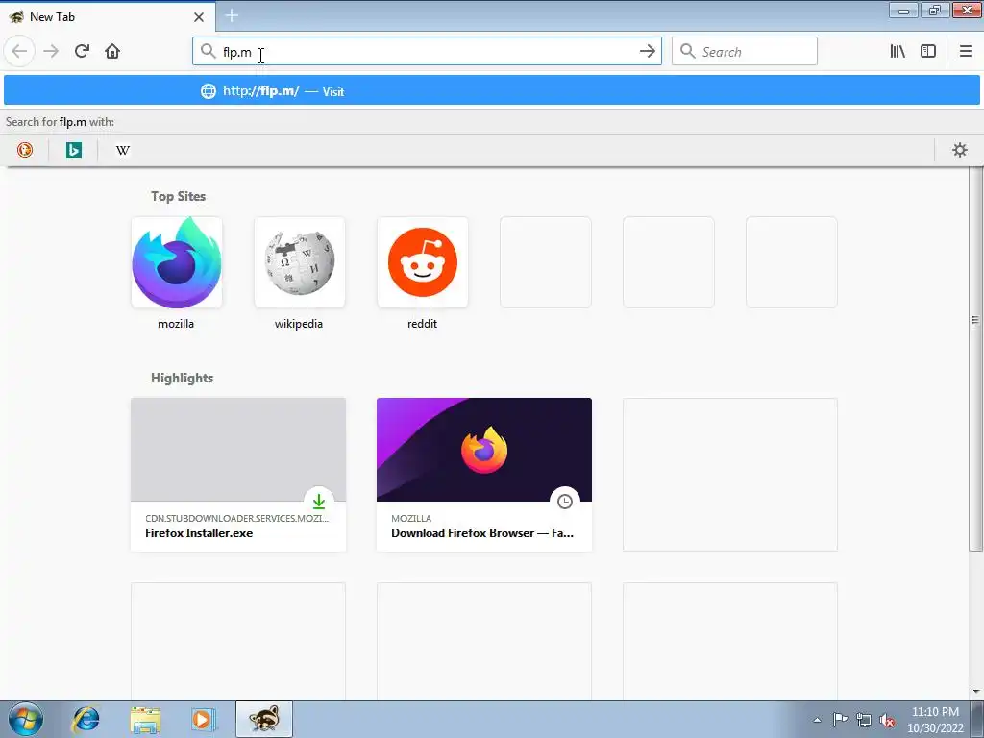This screenshot has height=738, width=984.
Task: Click the go arrow in the address bar
Action: tap(647, 52)
